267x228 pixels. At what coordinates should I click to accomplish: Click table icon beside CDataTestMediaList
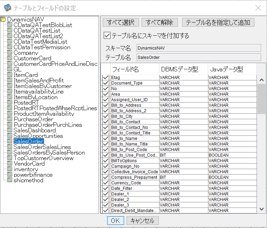[10, 41]
